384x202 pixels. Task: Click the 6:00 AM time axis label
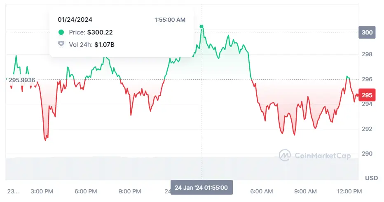262,191
